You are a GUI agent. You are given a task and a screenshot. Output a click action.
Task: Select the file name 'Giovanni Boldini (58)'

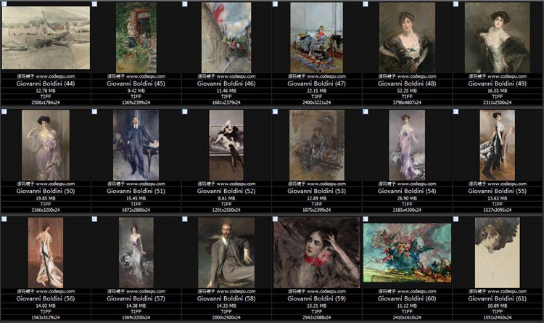[226, 298]
